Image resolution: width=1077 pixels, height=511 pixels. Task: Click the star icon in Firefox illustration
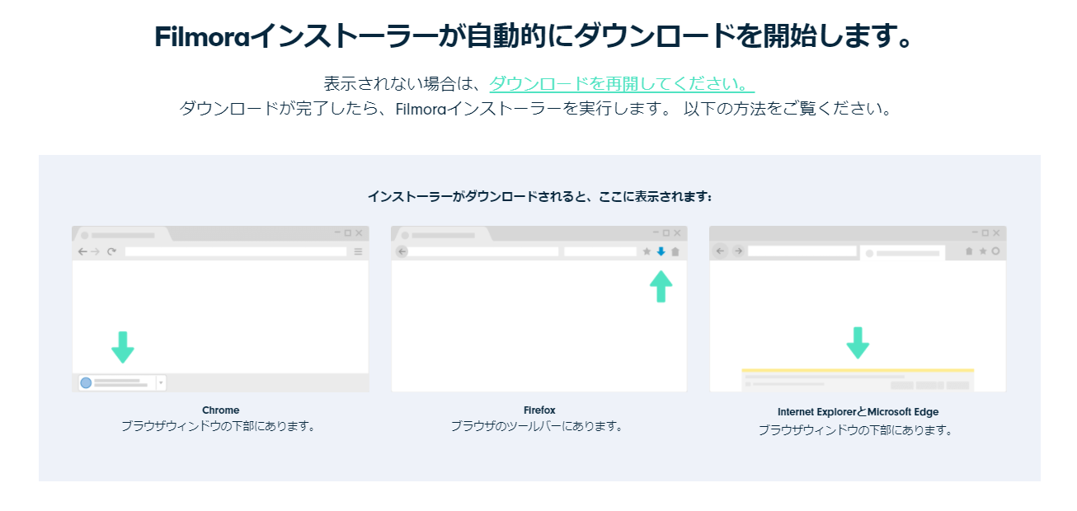pos(647,251)
